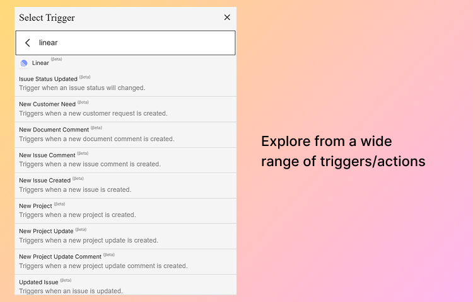Choose the Updated Issue trigger

[126, 285]
